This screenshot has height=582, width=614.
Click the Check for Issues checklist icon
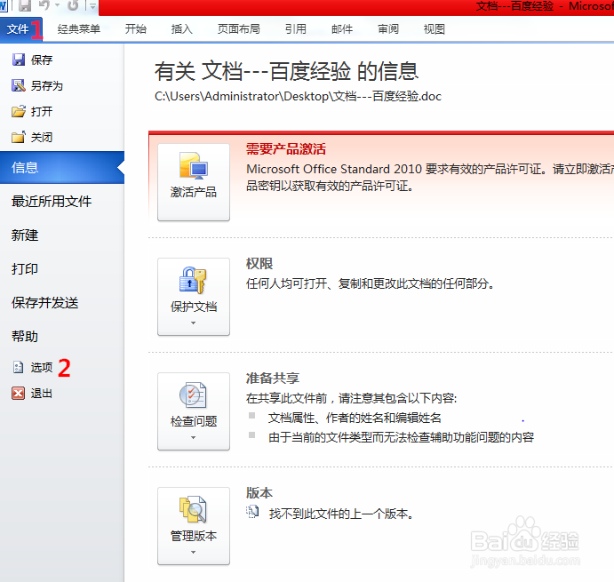click(193, 395)
